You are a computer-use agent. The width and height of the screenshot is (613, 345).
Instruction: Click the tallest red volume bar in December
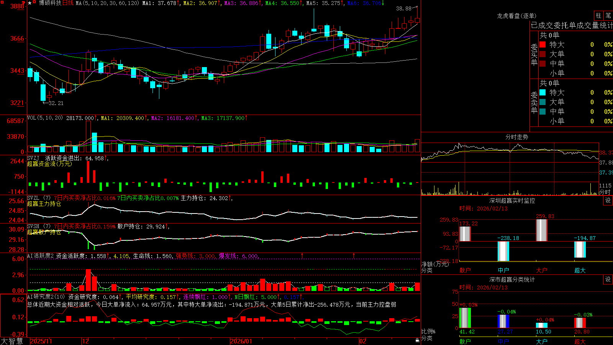[x=89, y=136]
